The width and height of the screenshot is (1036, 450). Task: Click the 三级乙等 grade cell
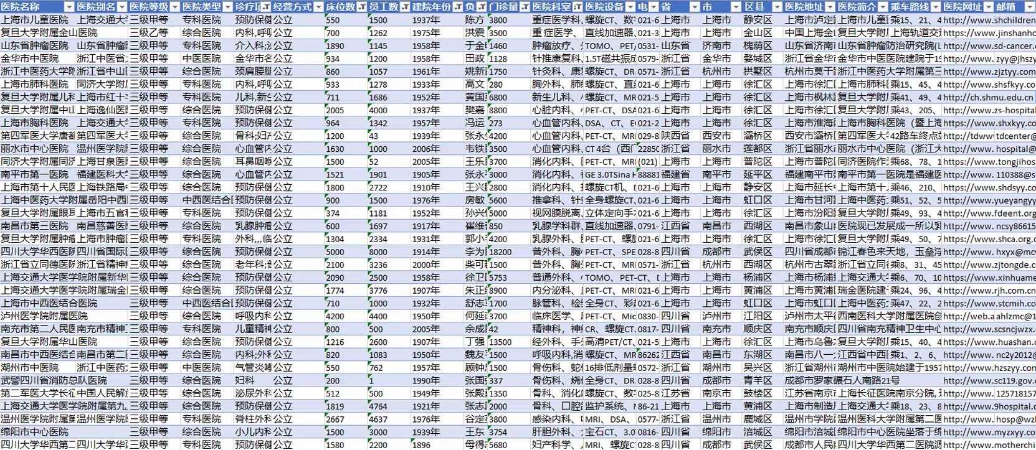click(x=154, y=33)
